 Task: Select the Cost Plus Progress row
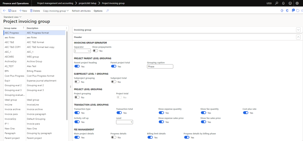pos(35,76)
